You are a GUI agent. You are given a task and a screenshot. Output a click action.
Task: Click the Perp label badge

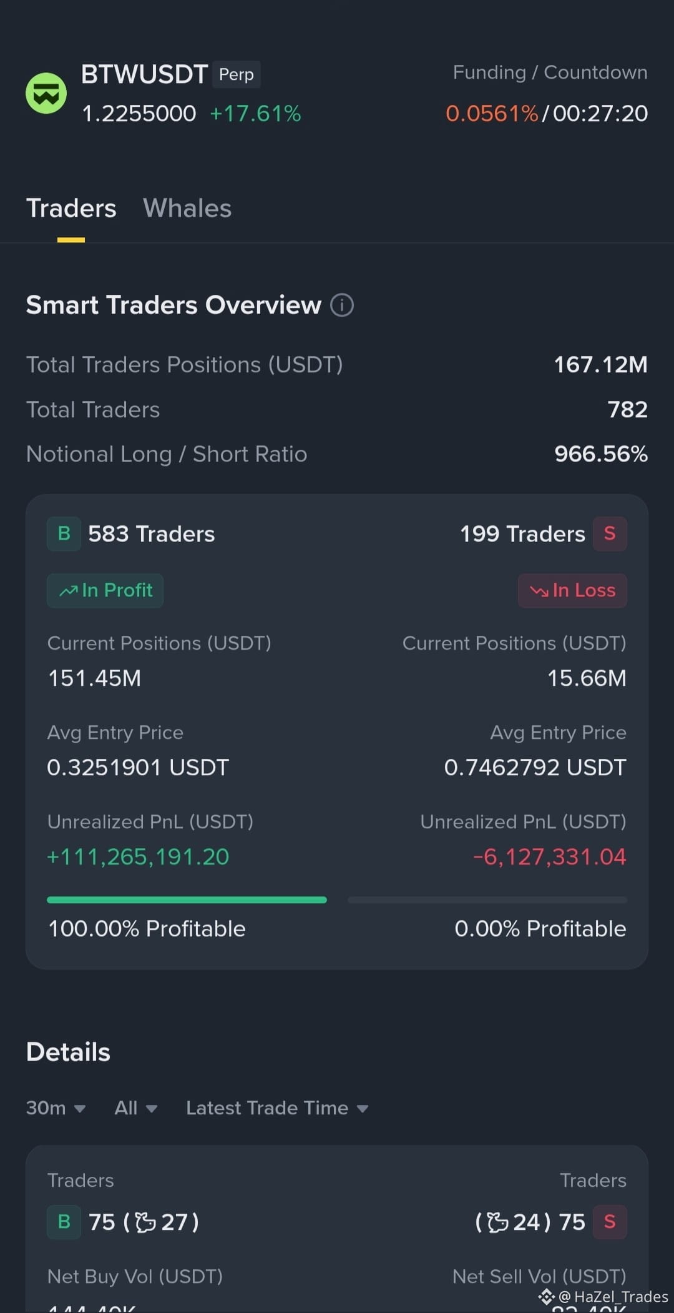tap(237, 74)
